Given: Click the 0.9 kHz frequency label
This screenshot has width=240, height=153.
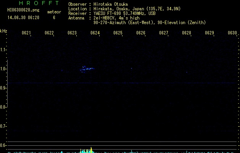Looking at the screenshot, I should coord(3,88).
